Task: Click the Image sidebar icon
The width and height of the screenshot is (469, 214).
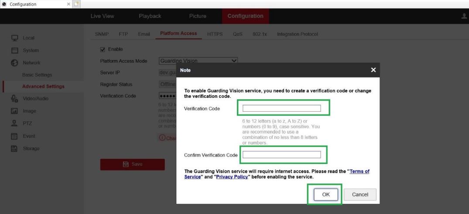Action: click(14, 111)
